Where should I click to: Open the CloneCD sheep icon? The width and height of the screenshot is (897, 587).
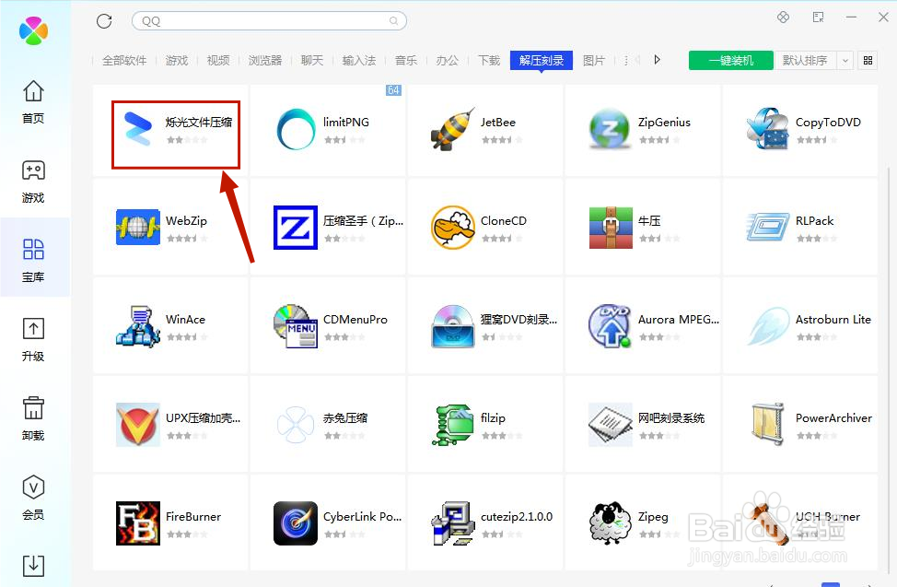pyautogui.click(x=452, y=228)
